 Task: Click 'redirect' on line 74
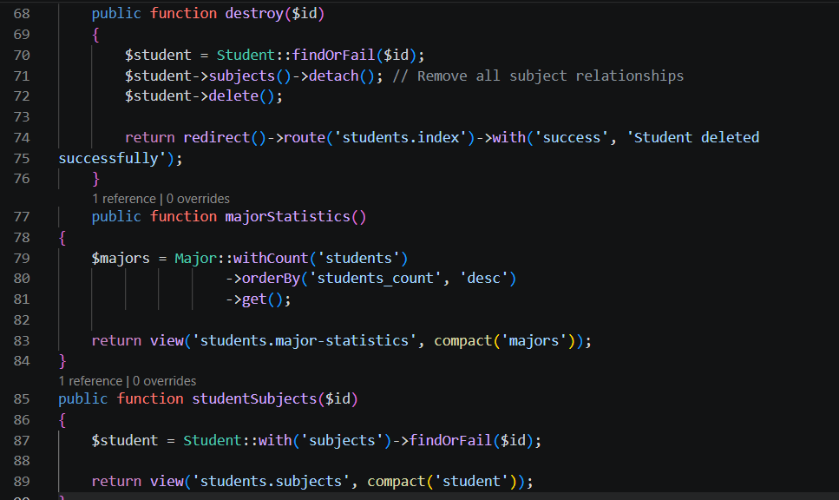click(x=217, y=137)
